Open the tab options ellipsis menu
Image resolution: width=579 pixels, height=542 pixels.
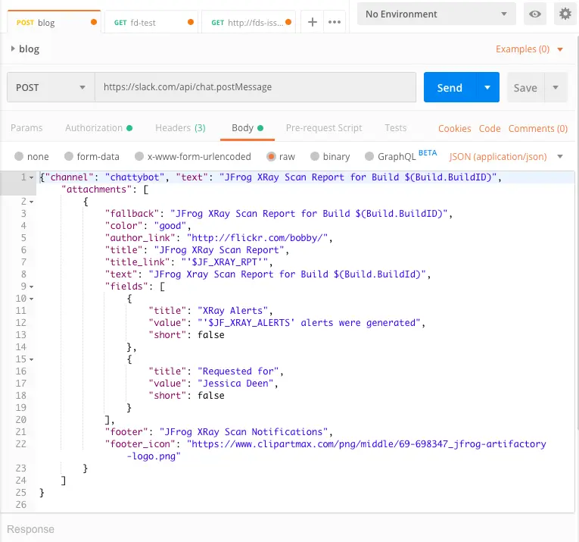coord(335,22)
